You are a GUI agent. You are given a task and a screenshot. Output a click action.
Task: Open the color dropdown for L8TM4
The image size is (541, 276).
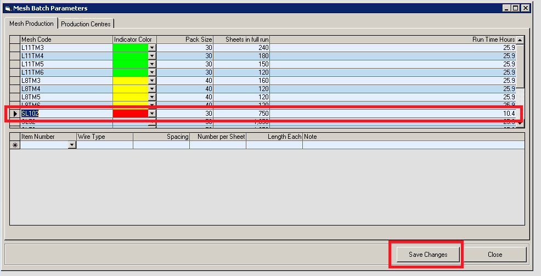[152, 89]
